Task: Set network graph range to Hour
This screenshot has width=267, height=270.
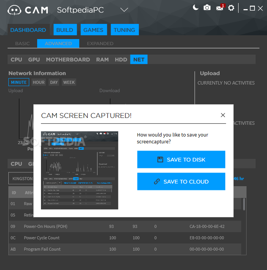Action: (x=39, y=82)
